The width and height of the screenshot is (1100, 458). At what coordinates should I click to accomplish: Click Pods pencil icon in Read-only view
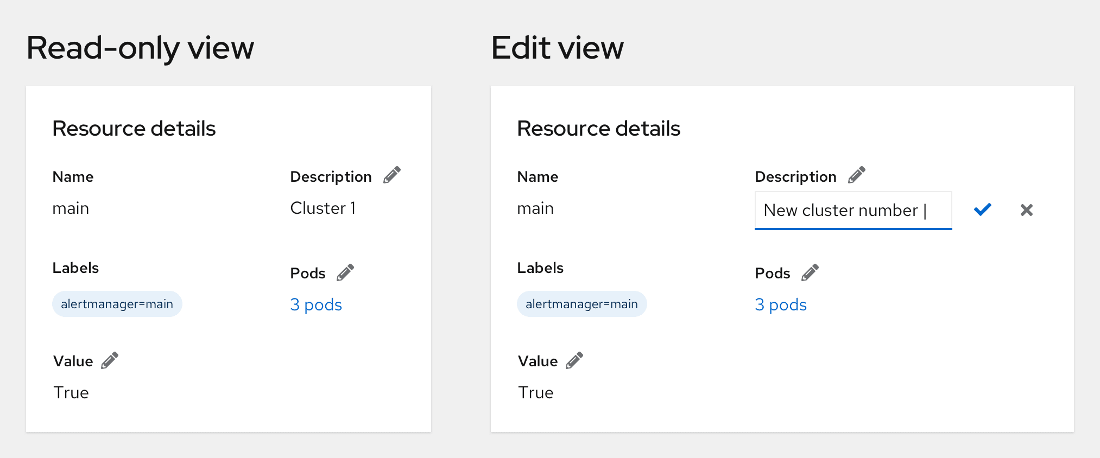click(x=345, y=272)
